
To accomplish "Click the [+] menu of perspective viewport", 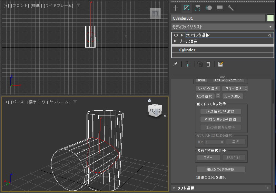I will coord(6,102).
